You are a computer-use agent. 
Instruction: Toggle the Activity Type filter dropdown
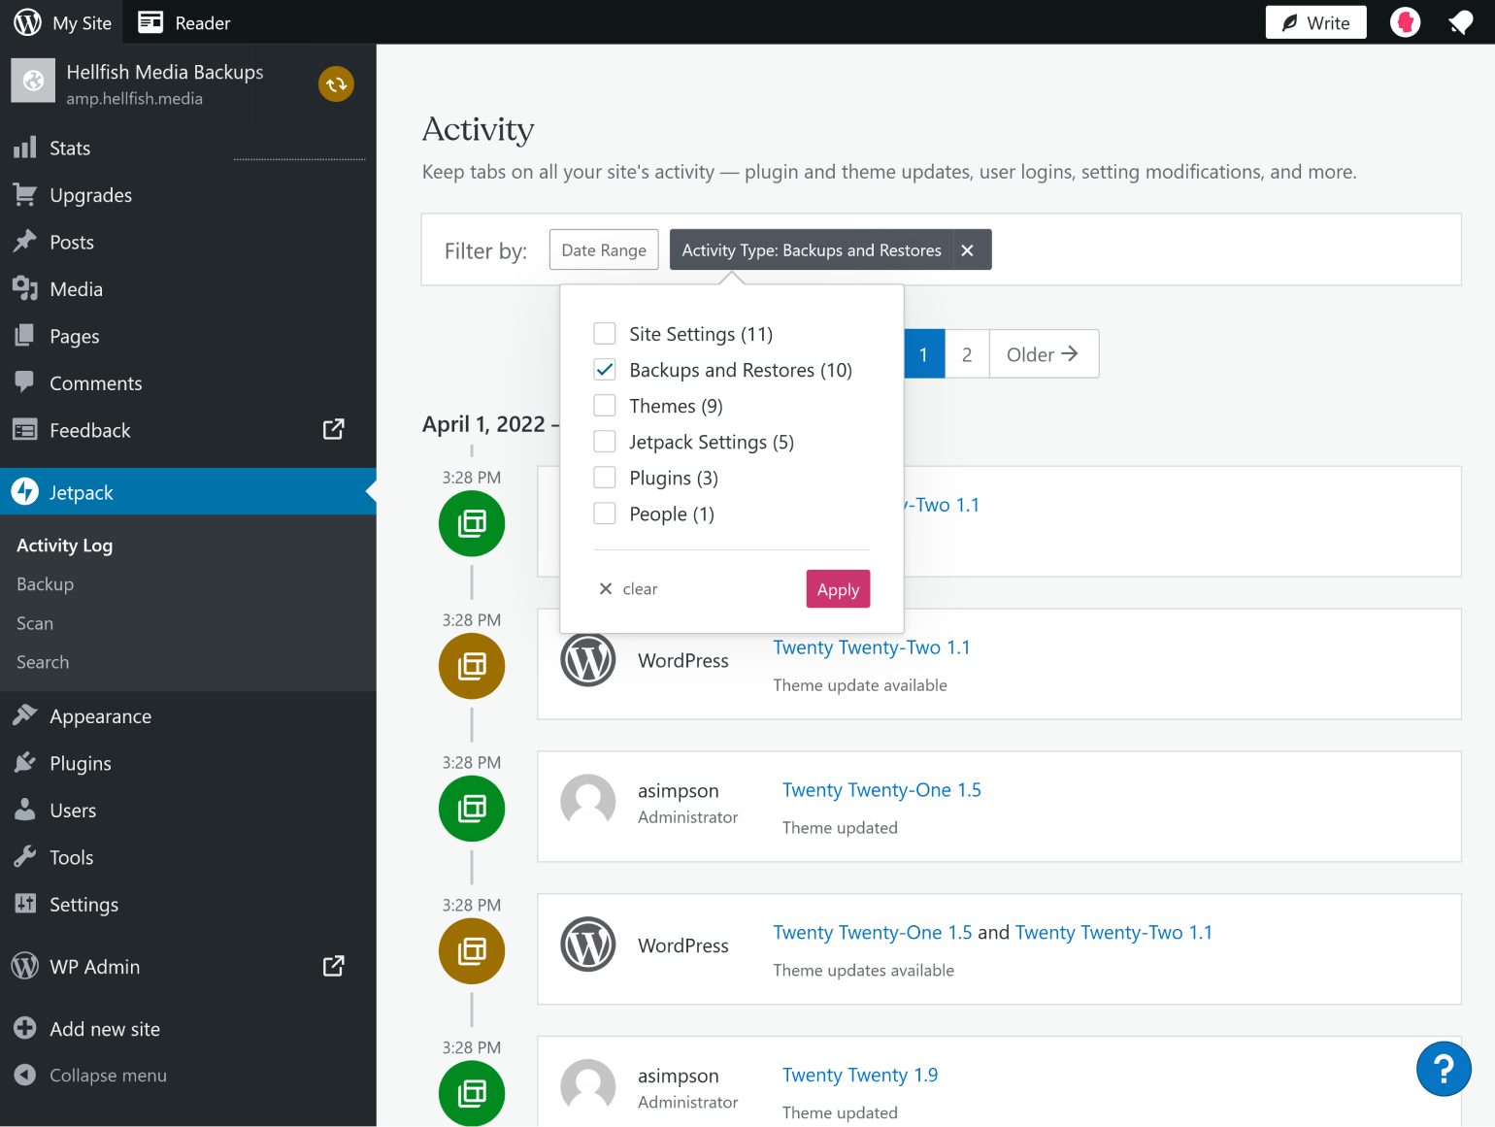point(812,250)
